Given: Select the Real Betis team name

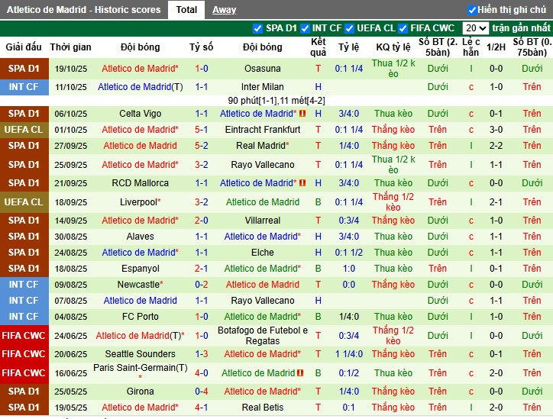Looking at the screenshot, I should [x=263, y=407].
